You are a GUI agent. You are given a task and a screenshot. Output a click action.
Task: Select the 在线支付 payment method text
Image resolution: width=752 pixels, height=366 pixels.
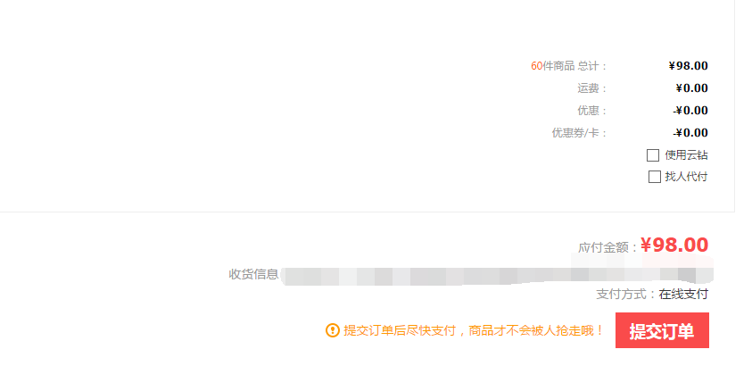coord(683,294)
